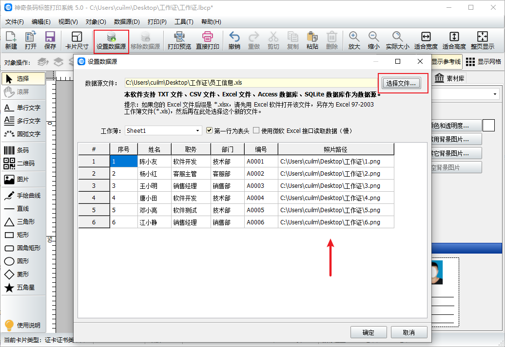The width and height of the screenshot is (505, 347).
Task: Open dropdown in right panel behind dialog
Action: (x=495, y=94)
